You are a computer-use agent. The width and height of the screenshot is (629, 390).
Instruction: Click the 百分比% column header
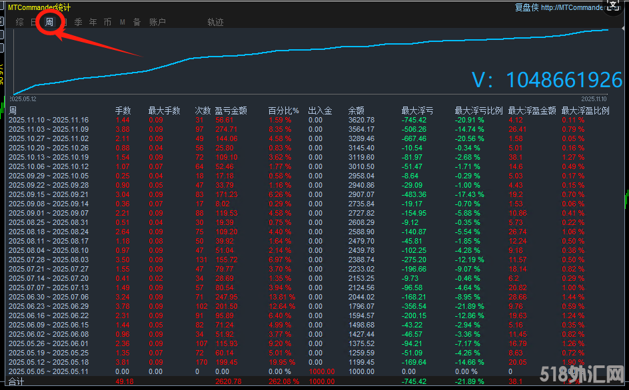(284, 110)
